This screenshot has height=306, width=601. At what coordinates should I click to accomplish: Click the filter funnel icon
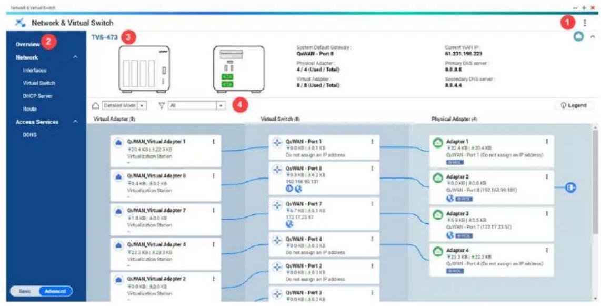pyautogui.click(x=162, y=105)
